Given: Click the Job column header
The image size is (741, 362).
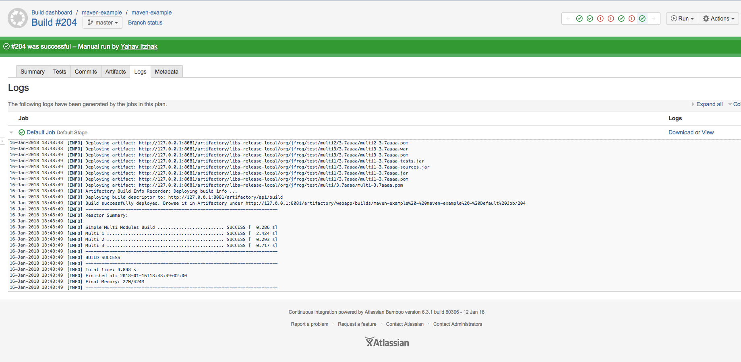Looking at the screenshot, I should (23, 118).
